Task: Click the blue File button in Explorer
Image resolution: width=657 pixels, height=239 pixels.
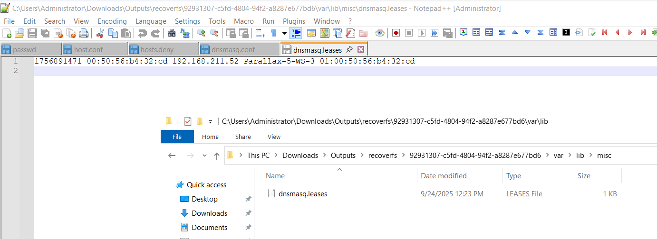Action: tap(177, 137)
